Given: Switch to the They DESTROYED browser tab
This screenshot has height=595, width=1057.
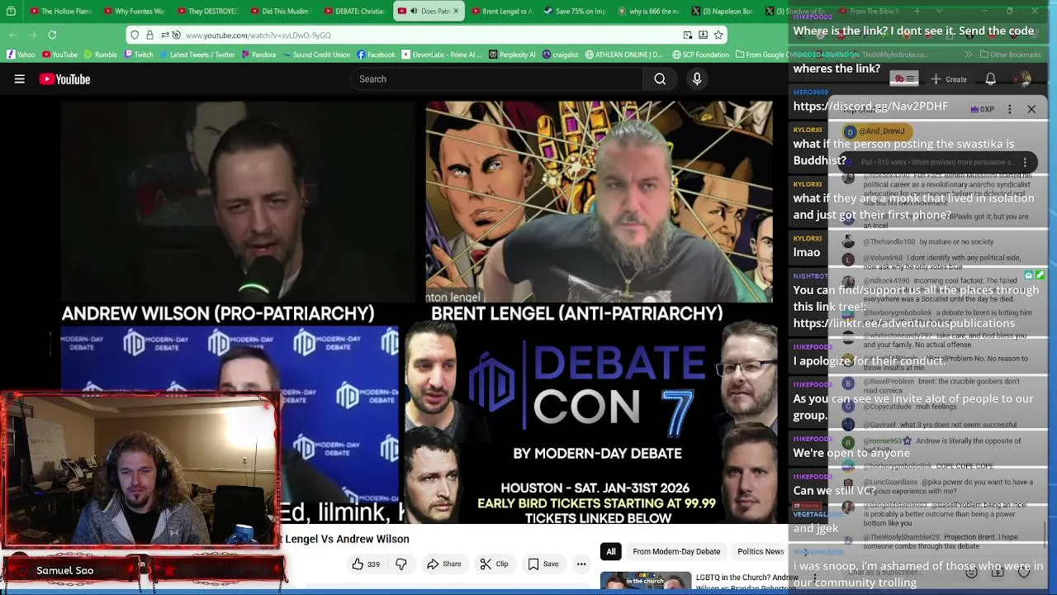Looking at the screenshot, I should pyautogui.click(x=206, y=11).
